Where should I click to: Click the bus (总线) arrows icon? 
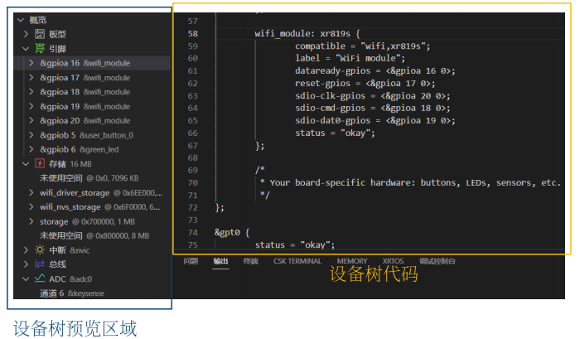40,264
